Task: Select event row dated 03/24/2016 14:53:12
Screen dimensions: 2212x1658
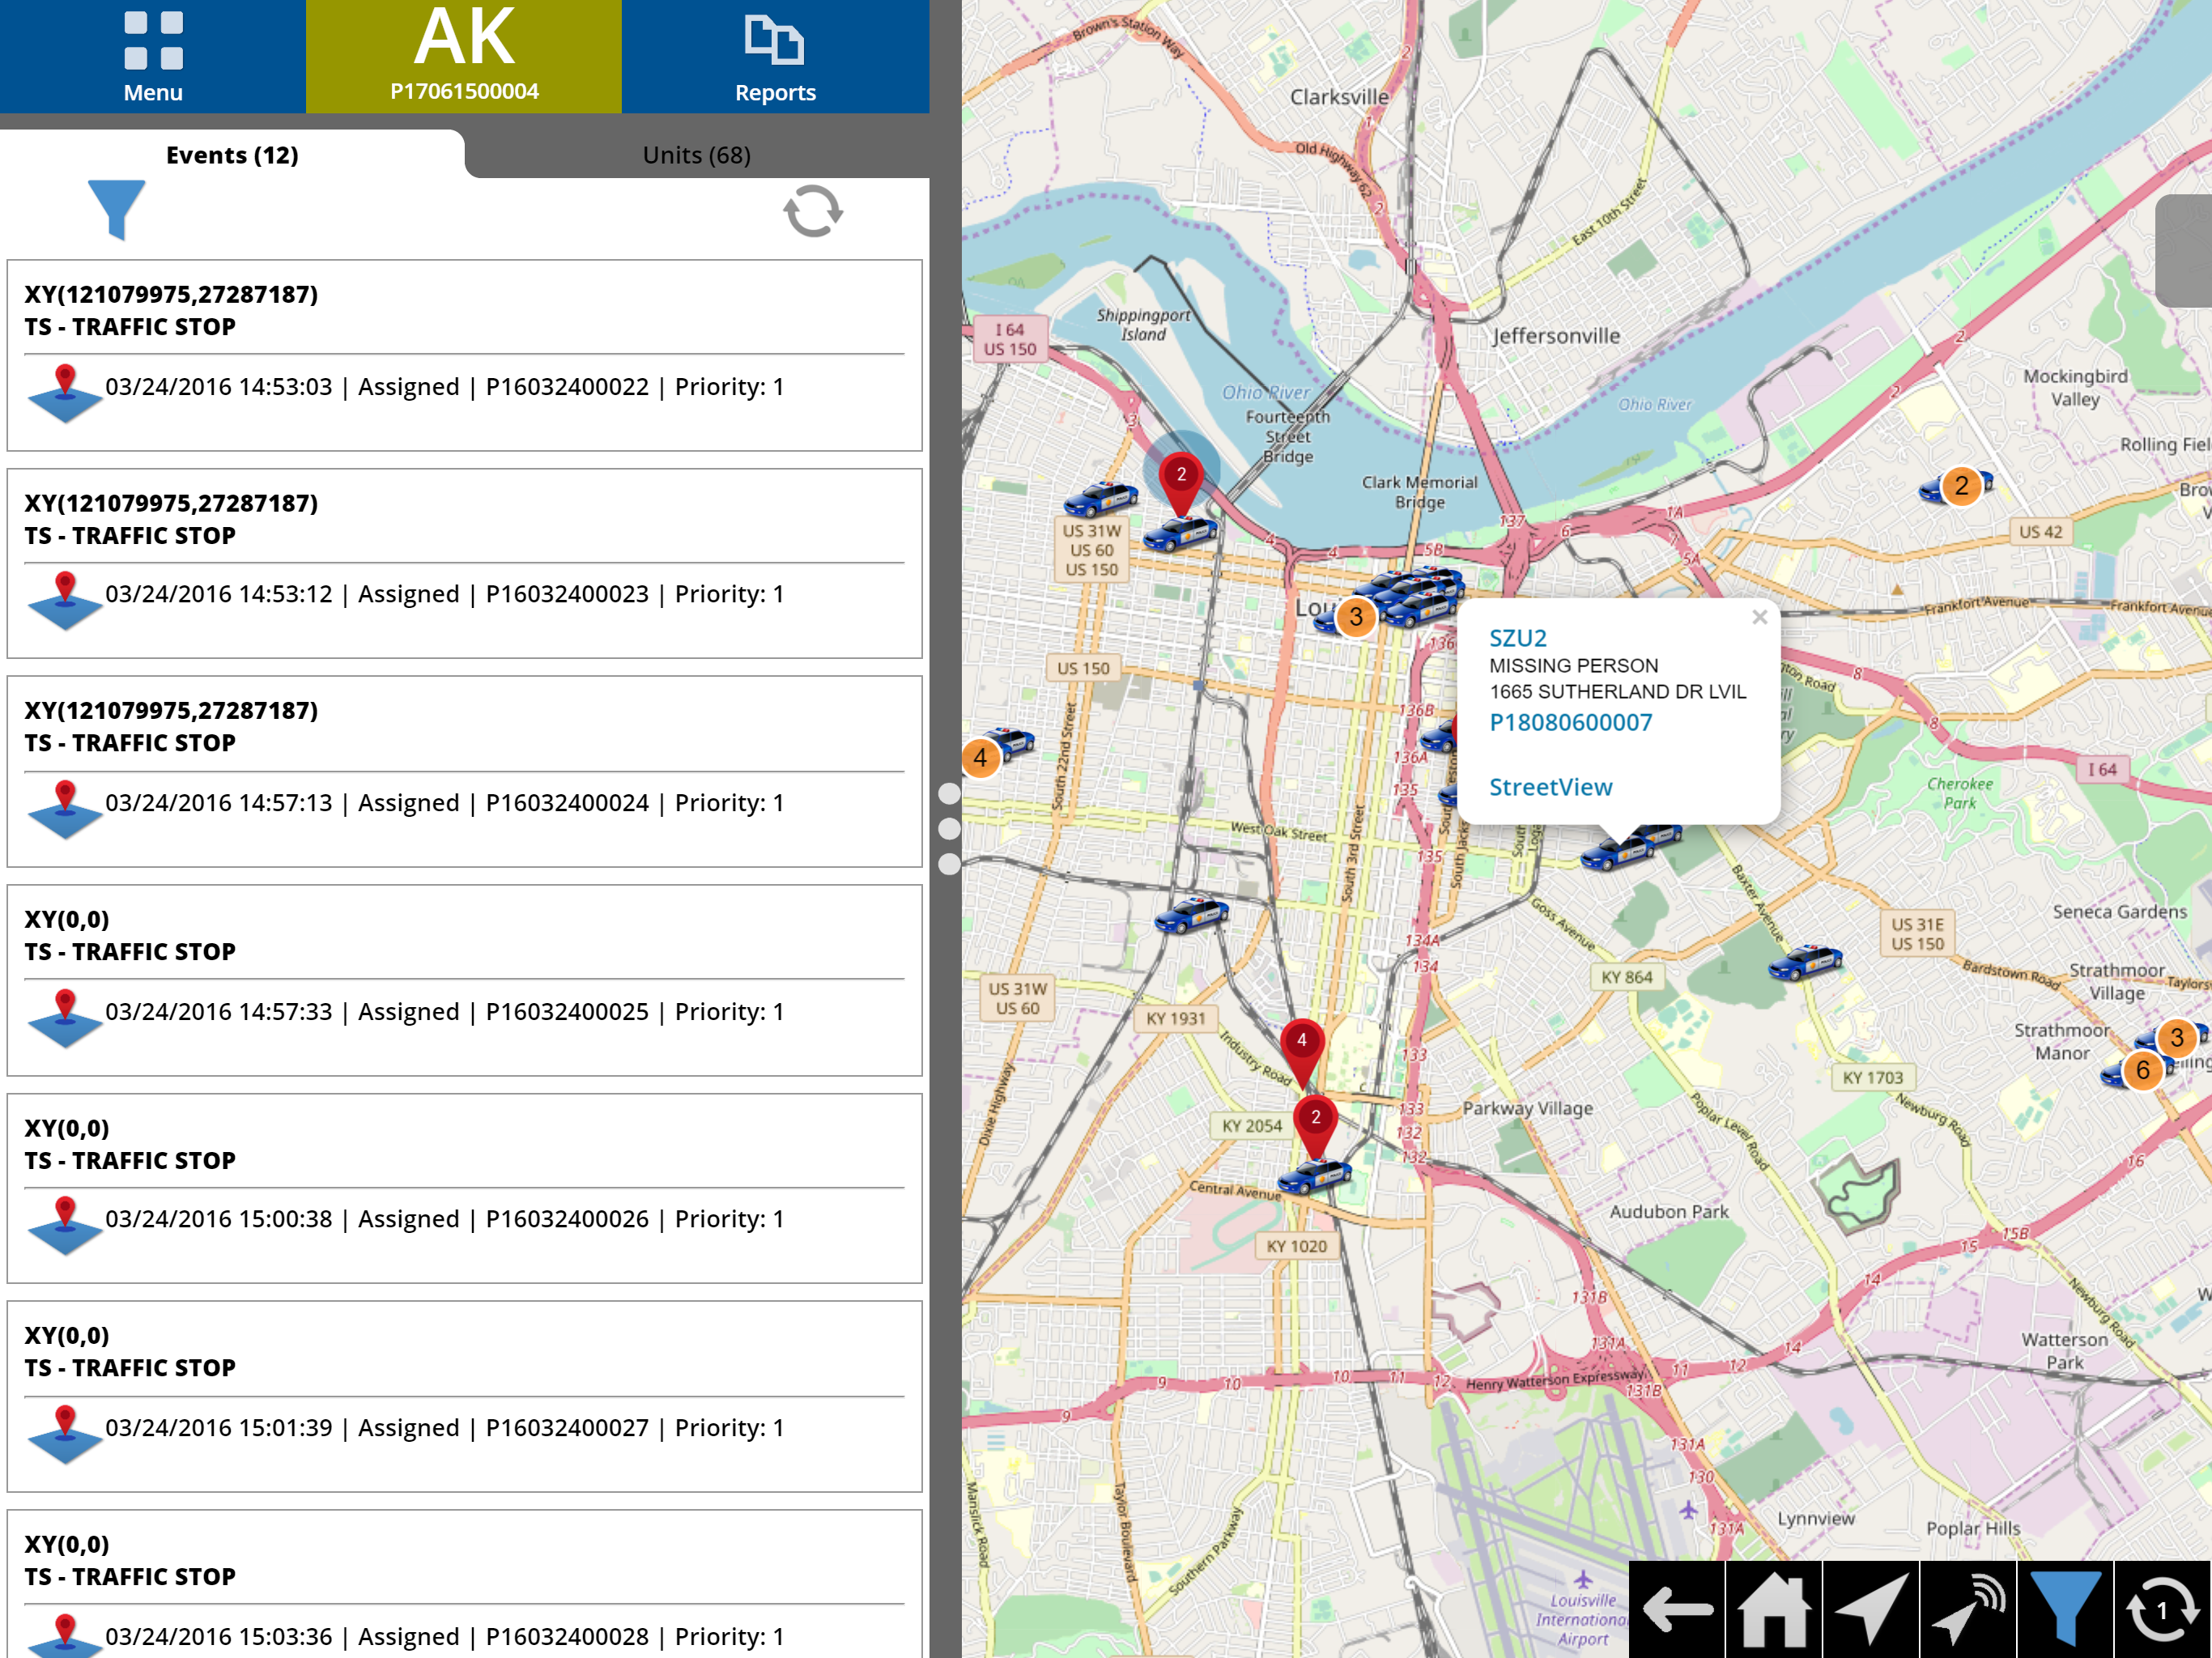Action: coord(464,564)
